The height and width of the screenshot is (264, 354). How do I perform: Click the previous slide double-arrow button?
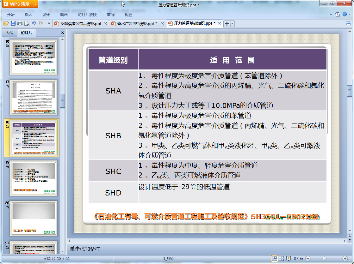click(350, 235)
